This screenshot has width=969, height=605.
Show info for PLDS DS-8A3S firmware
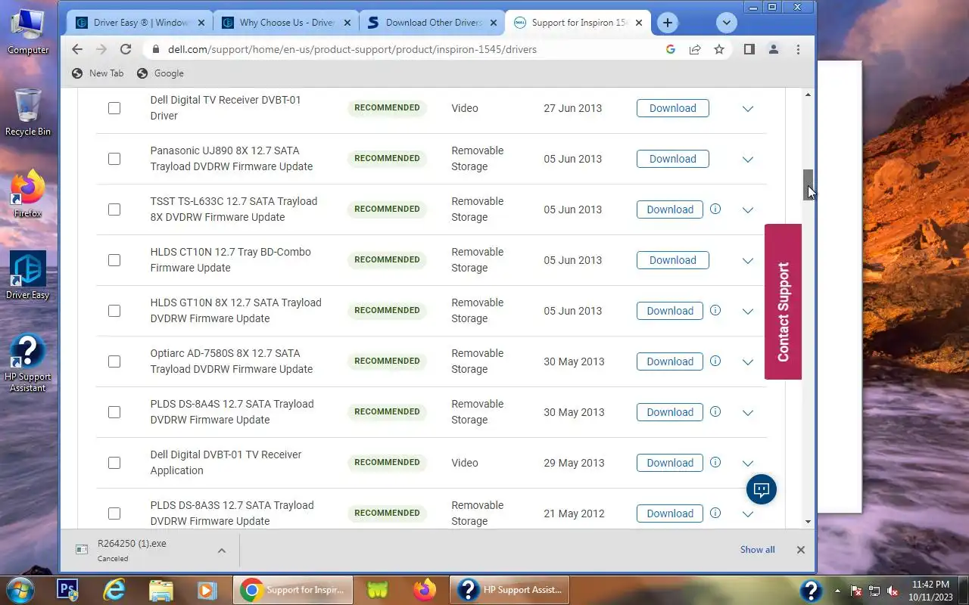point(715,513)
